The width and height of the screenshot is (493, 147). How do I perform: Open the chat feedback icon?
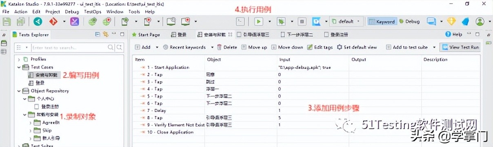click(x=431, y=22)
